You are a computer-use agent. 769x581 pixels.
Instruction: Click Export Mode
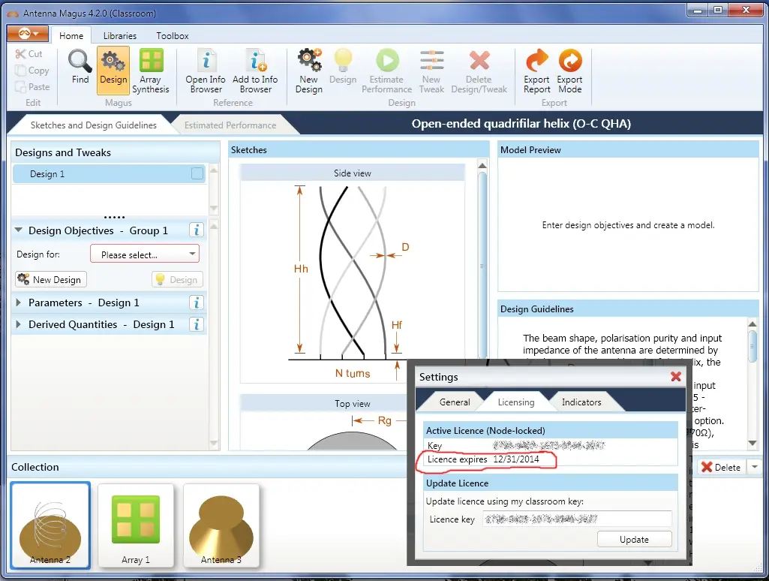569,71
